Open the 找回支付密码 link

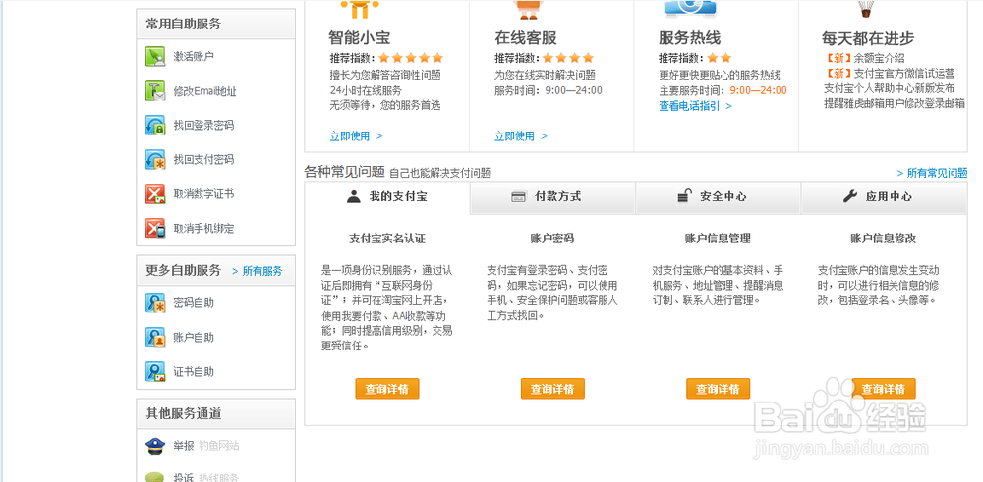tap(203, 160)
